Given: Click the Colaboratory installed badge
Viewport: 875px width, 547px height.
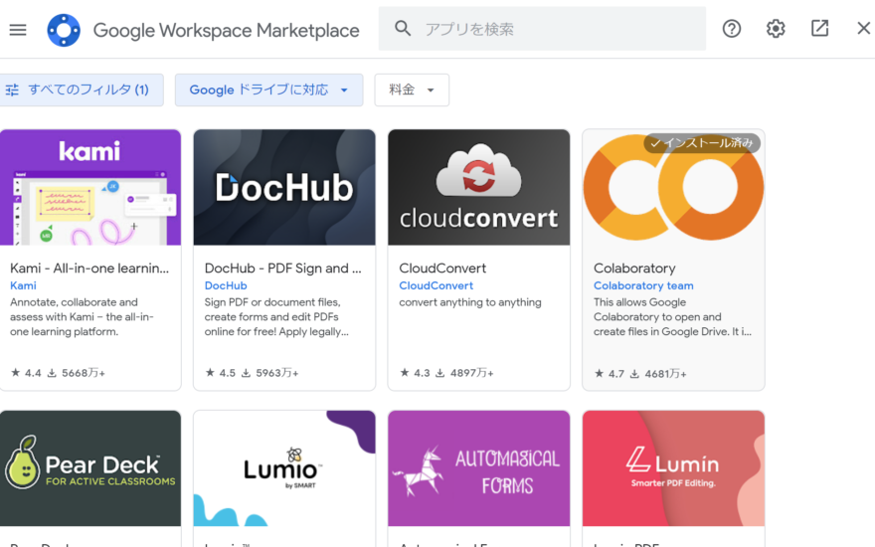Looking at the screenshot, I should point(702,143).
